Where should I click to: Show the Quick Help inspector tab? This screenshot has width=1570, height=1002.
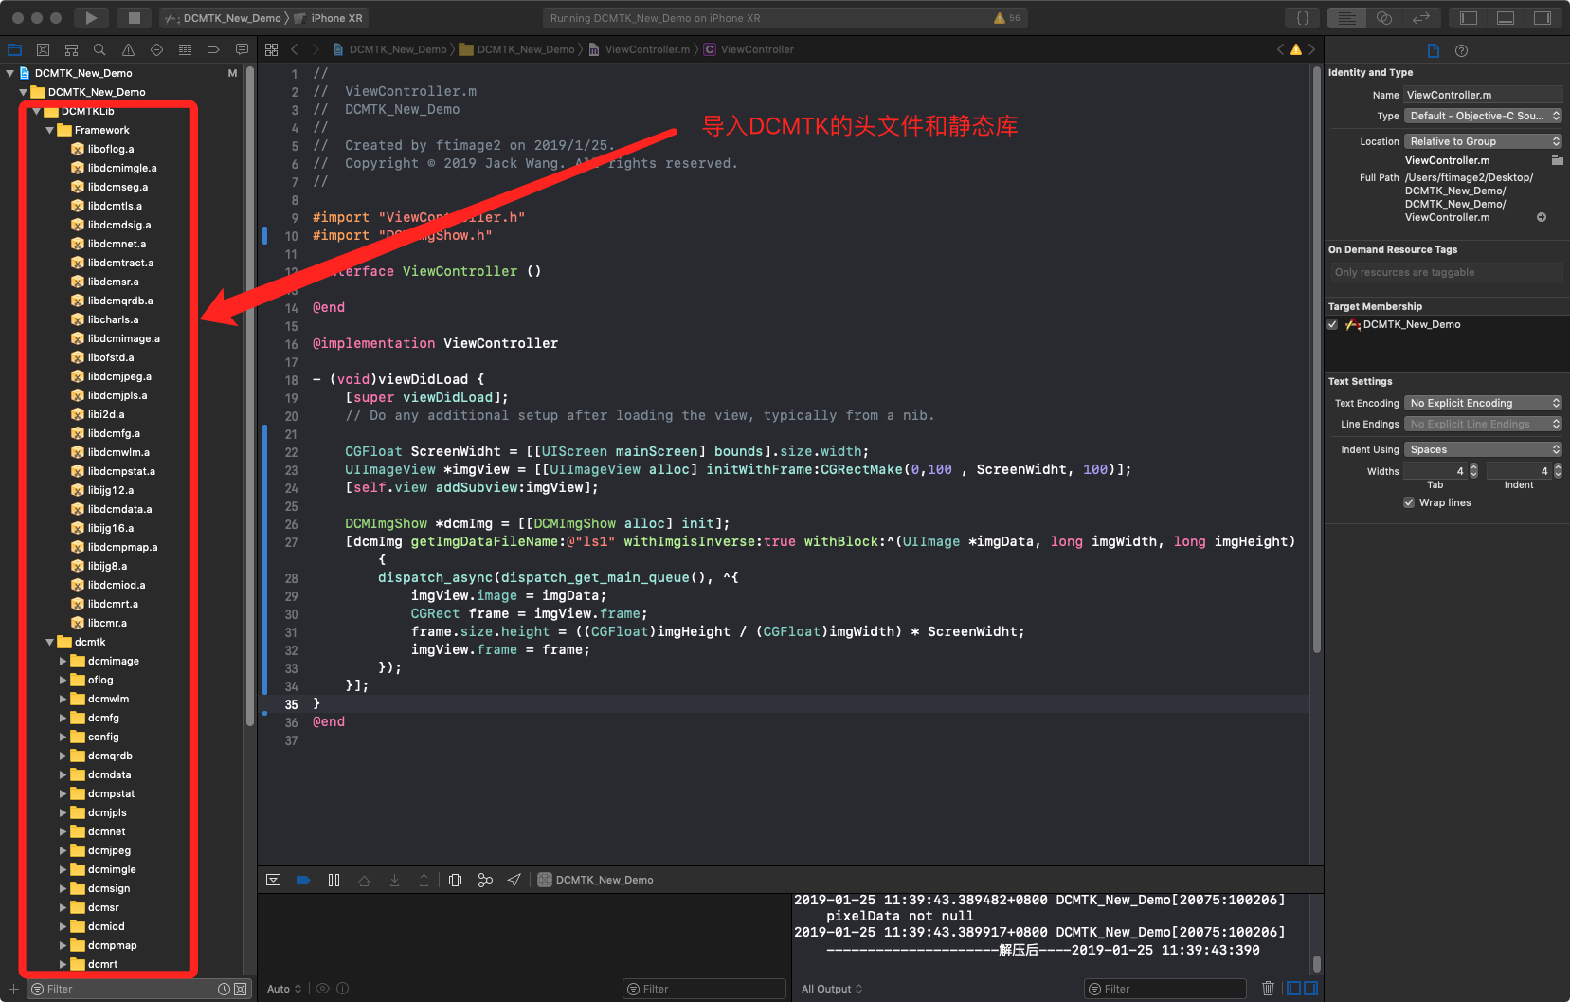(1461, 50)
